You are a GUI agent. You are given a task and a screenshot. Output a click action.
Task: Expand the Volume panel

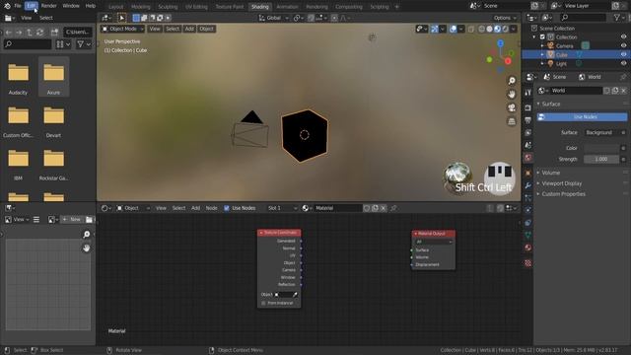550,173
